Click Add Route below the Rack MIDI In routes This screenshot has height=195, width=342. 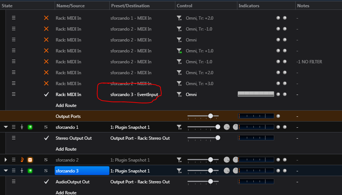(x=66, y=106)
